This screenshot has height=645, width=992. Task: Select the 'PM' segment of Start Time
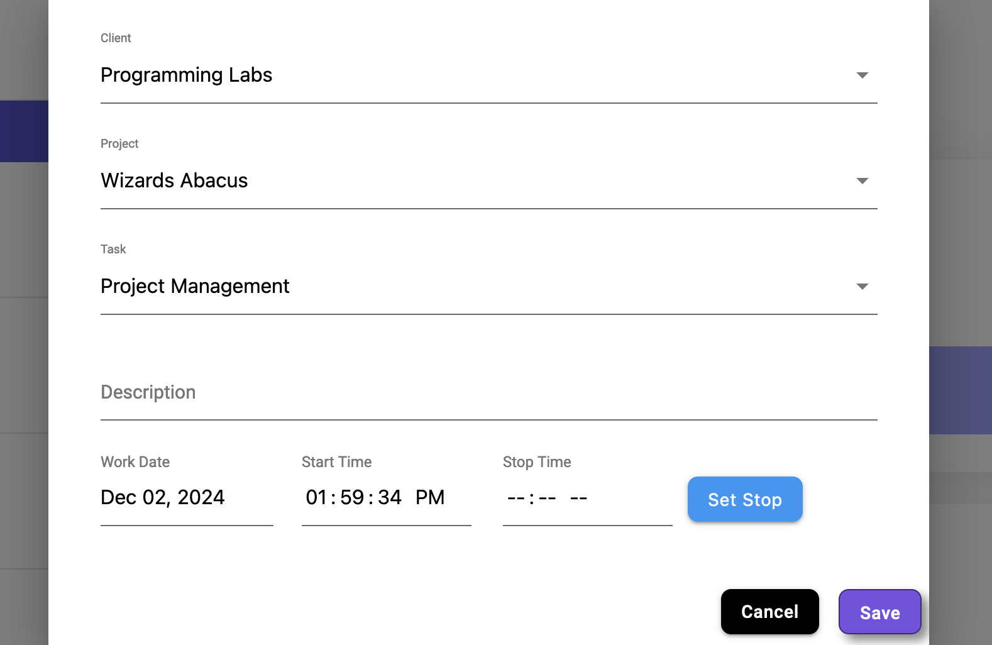point(430,498)
